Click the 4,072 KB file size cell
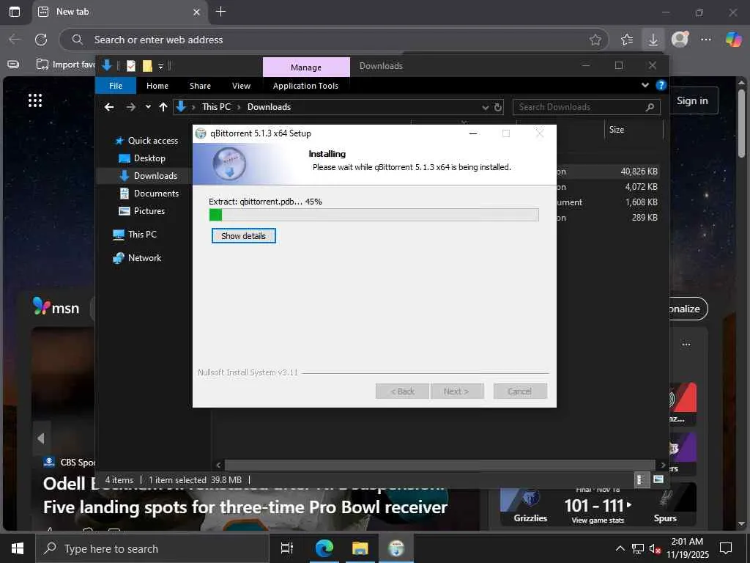Viewport: 750px width, 563px height. tap(641, 187)
